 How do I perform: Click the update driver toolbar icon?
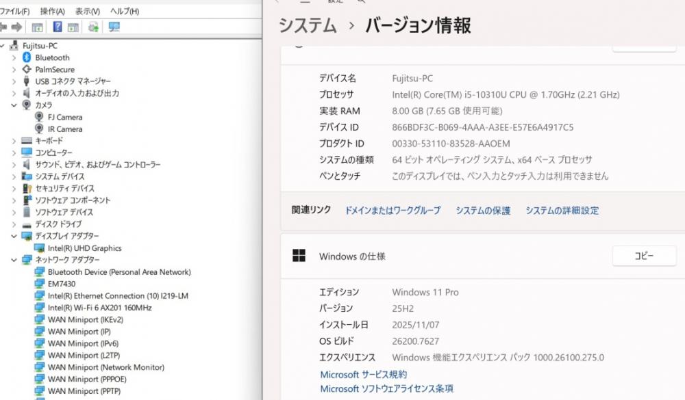tap(93, 27)
